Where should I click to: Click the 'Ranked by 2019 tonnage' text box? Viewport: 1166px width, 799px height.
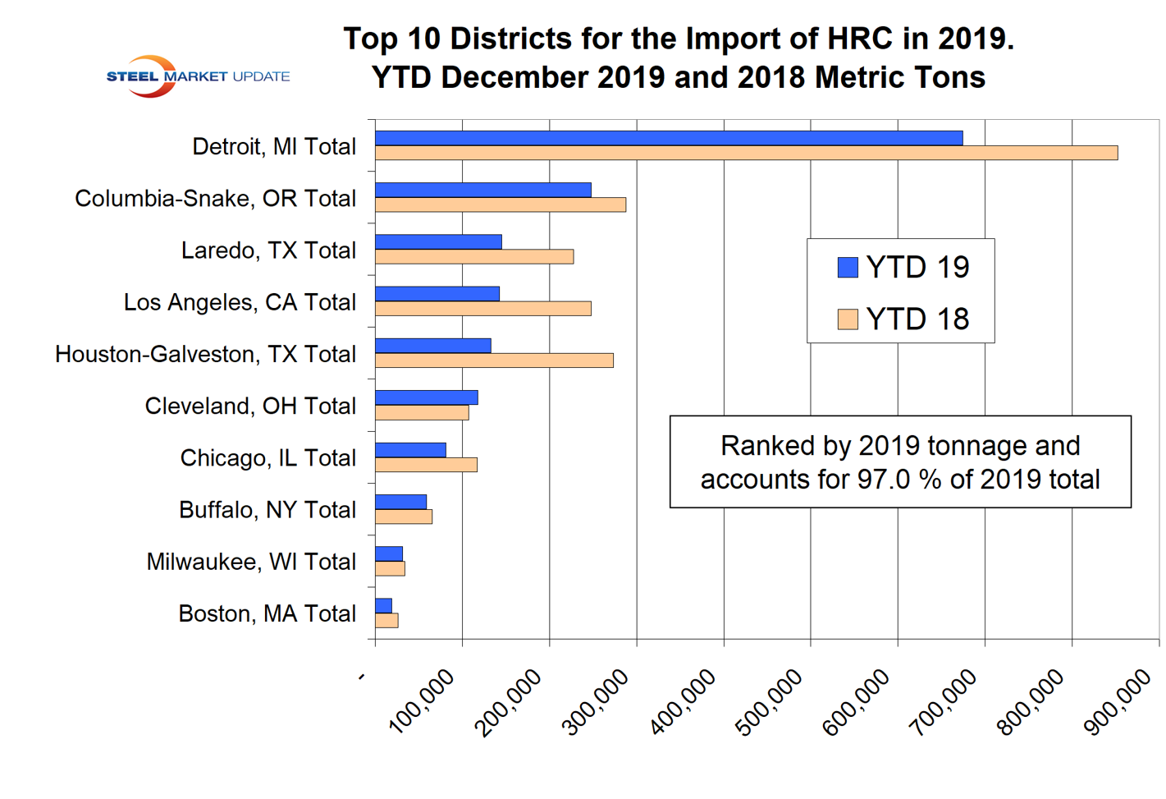pos(899,461)
